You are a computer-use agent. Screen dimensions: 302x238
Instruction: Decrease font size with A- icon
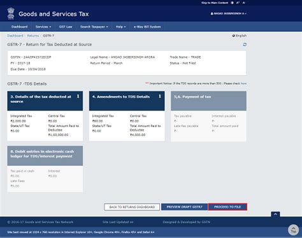click(x=244, y=3)
